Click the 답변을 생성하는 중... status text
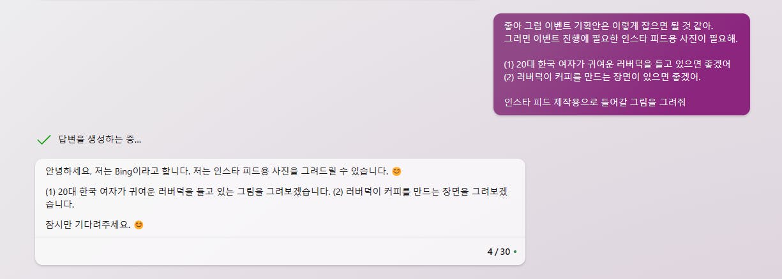782x279 pixels. pos(100,139)
